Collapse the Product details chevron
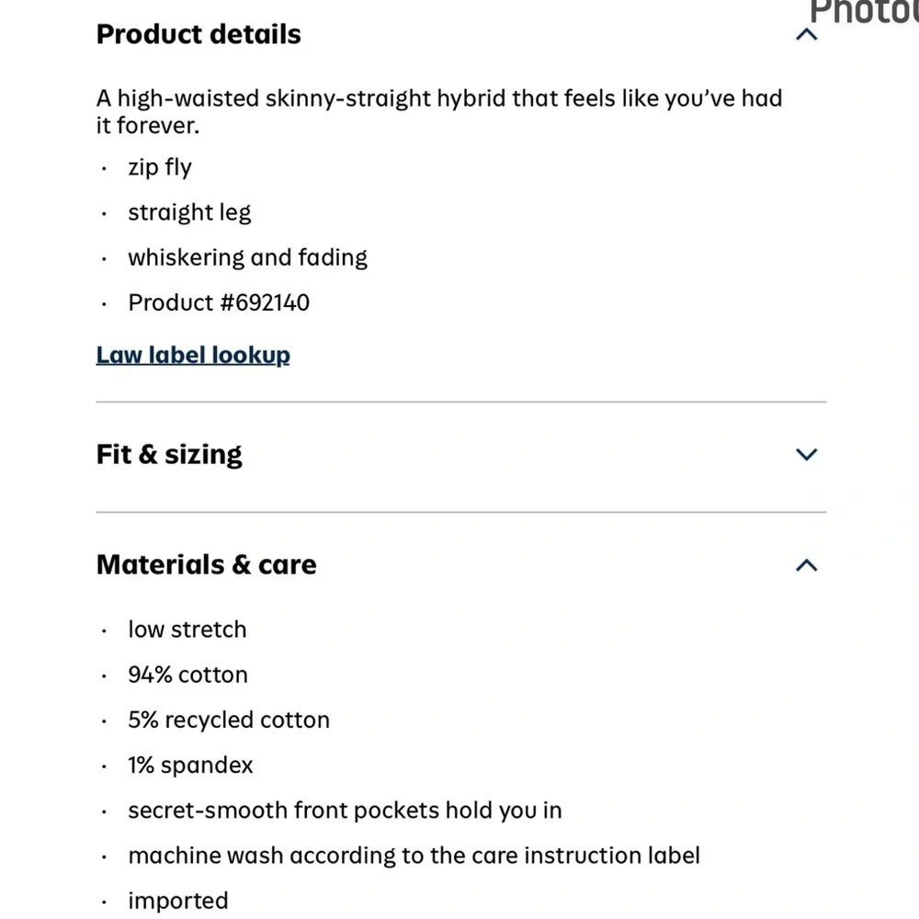This screenshot has height=919, width=919. click(806, 35)
